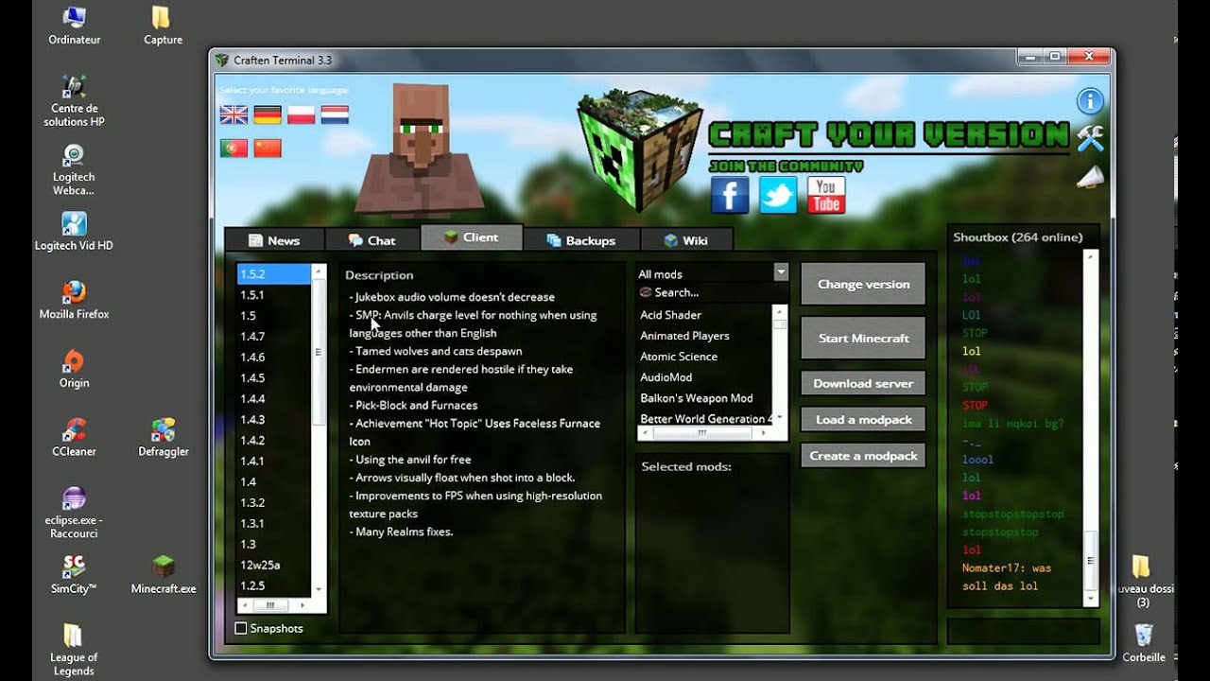Viewport: 1210px width, 681px height.
Task: Select the Chinese flag language
Action: [268, 148]
